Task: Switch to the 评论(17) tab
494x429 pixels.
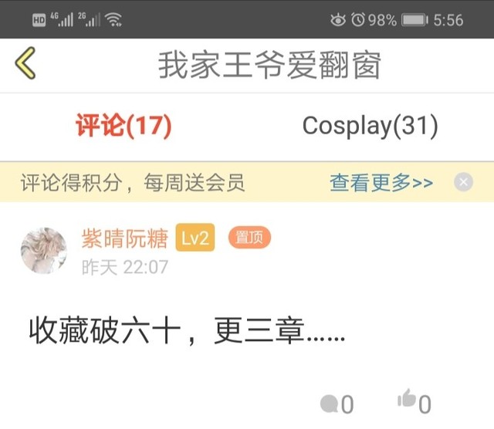Action: [x=123, y=126]
